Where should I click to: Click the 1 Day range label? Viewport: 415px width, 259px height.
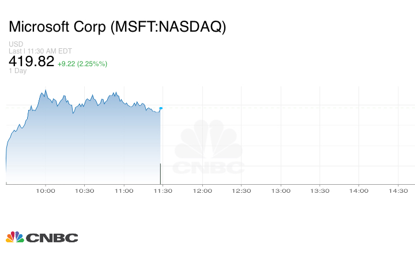pyautogui.click(x=18, y=71)
